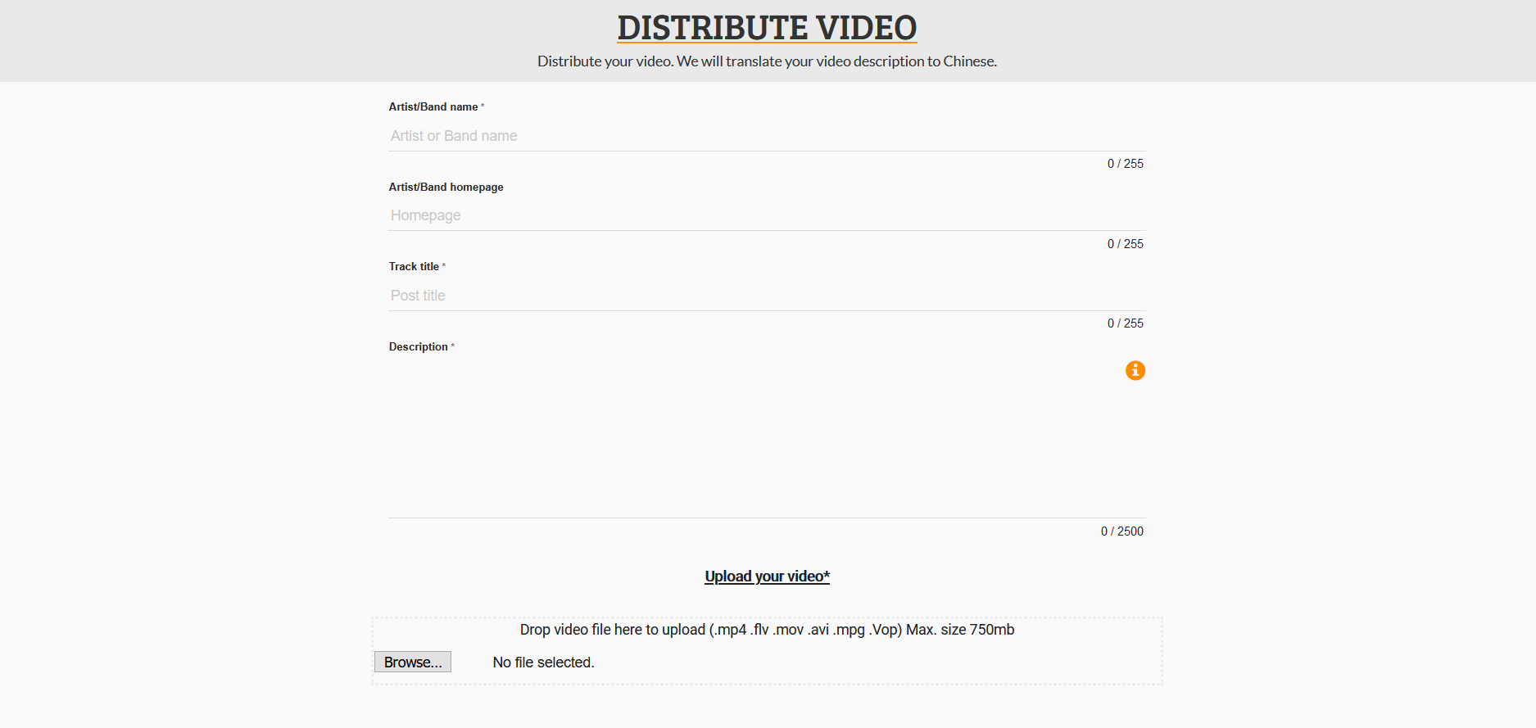
Task: Focus the Artist or Band name field
Action: click(767, 136)
